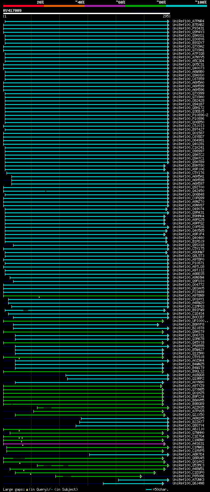210x492 pixels.
Task: Select hit label UniRef100_P58555
Action: pyautogui.click(x=188, y=346)
